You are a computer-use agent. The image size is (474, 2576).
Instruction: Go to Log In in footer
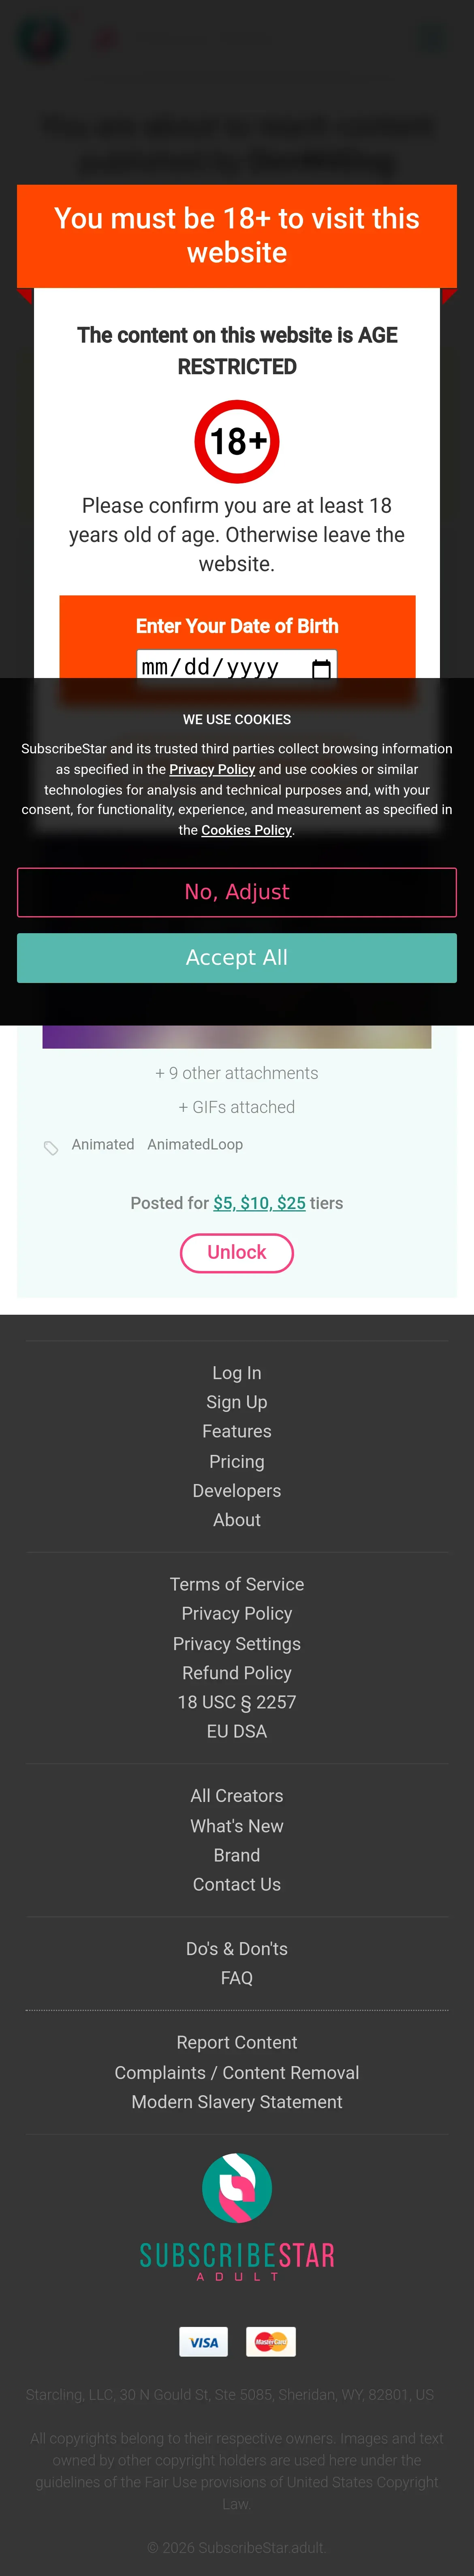237,1373
